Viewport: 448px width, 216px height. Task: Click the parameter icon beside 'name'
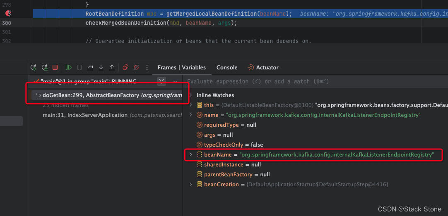click(200, 115)
